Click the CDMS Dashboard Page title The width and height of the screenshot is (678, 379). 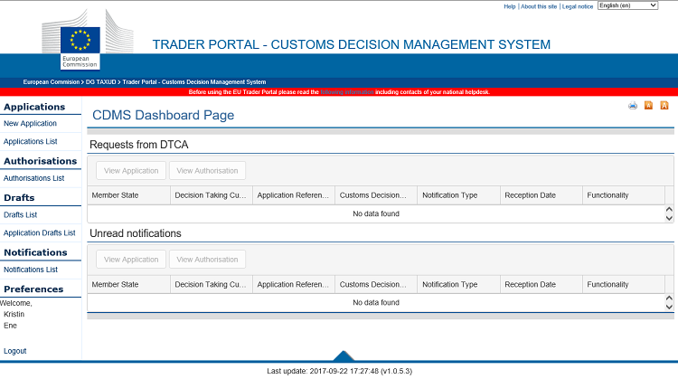click(x=163, y=115)
